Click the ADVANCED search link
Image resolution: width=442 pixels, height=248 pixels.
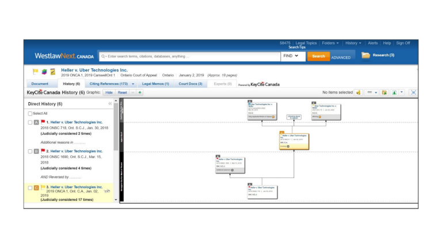[x=341, y=57]
